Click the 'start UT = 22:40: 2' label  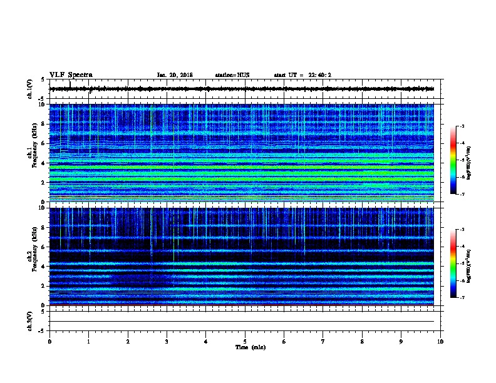(x=302, y=75)
